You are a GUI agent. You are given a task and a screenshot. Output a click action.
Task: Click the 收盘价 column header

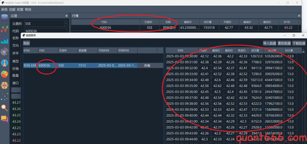(243, 50)
